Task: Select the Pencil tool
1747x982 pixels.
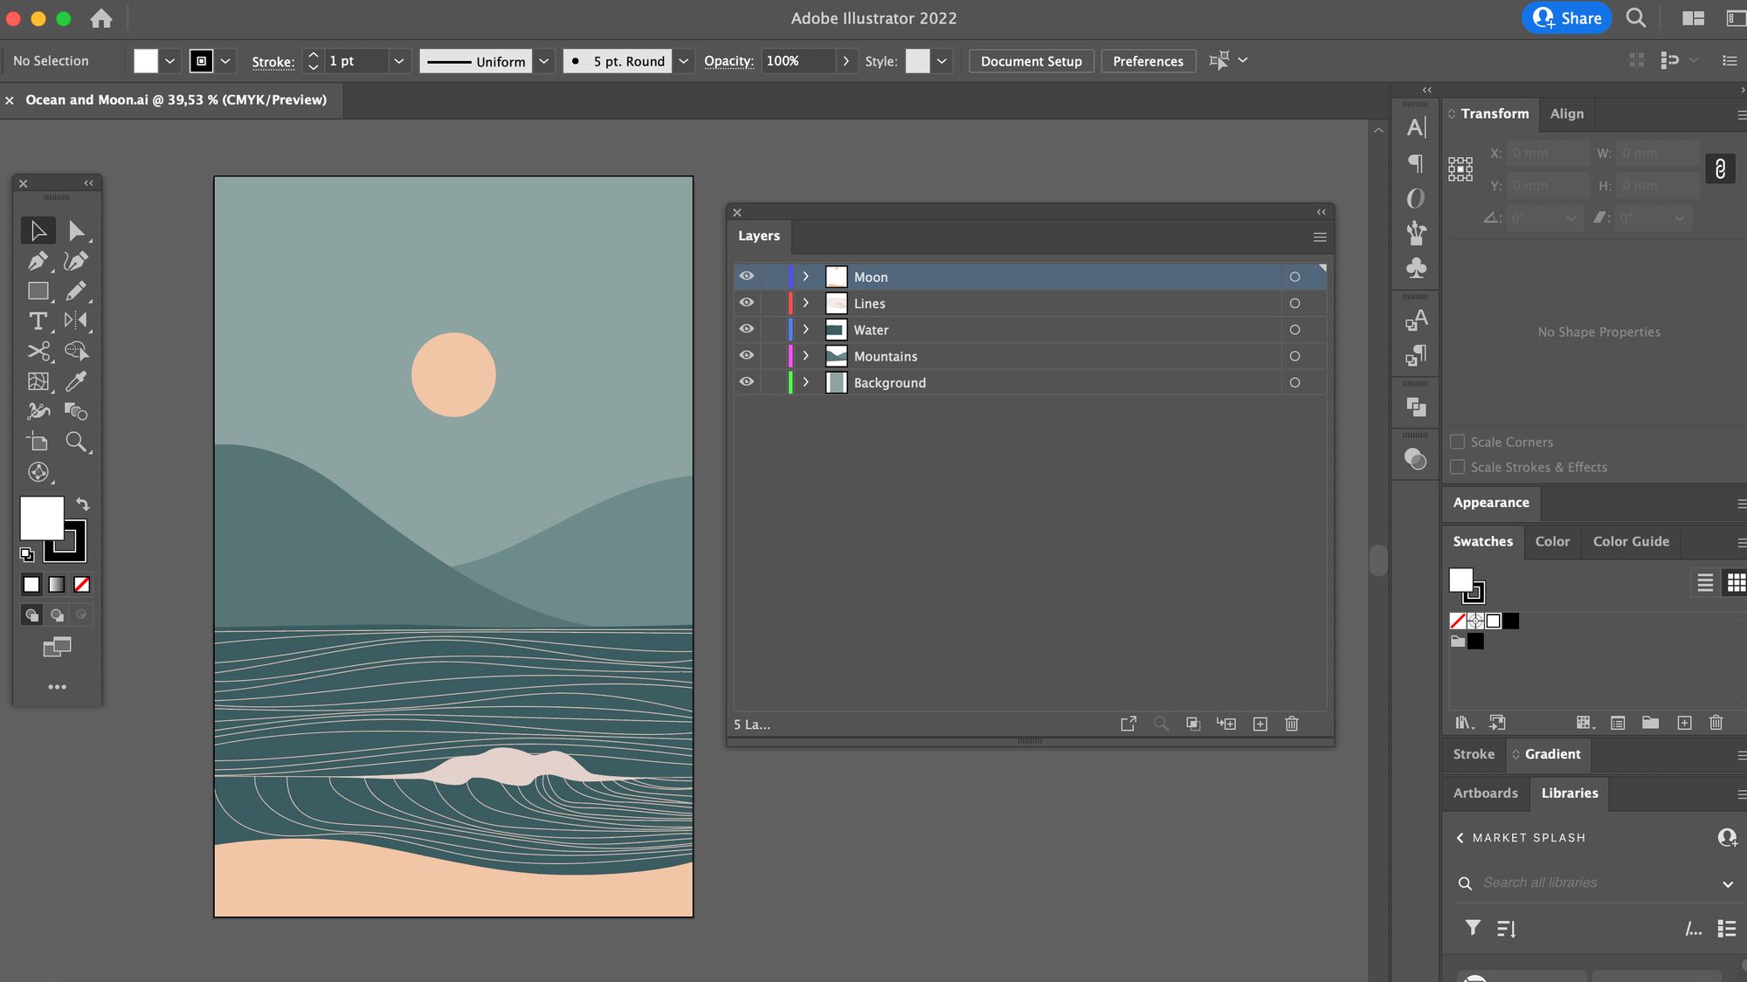Action: (x=74, y=290)
